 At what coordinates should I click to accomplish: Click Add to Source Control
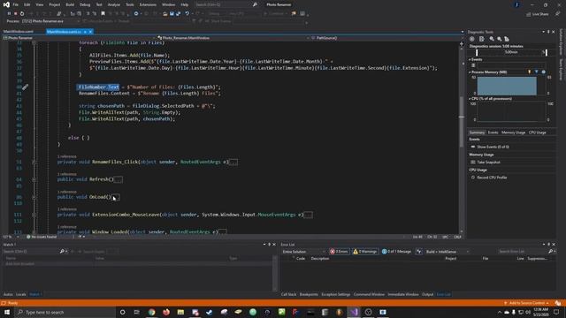coord(527,303)
